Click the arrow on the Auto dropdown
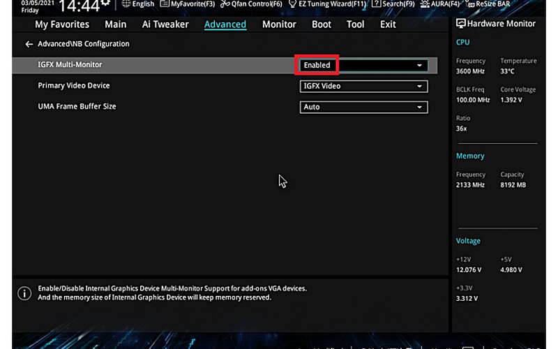Screen dimensions: 558x349 coord(420,107)
